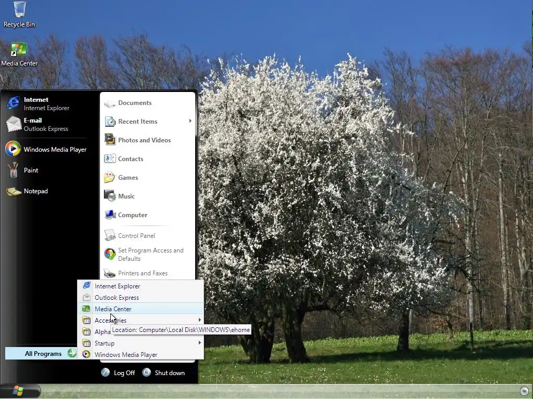Click the Media Center icon in All Programs

(86, 309)
